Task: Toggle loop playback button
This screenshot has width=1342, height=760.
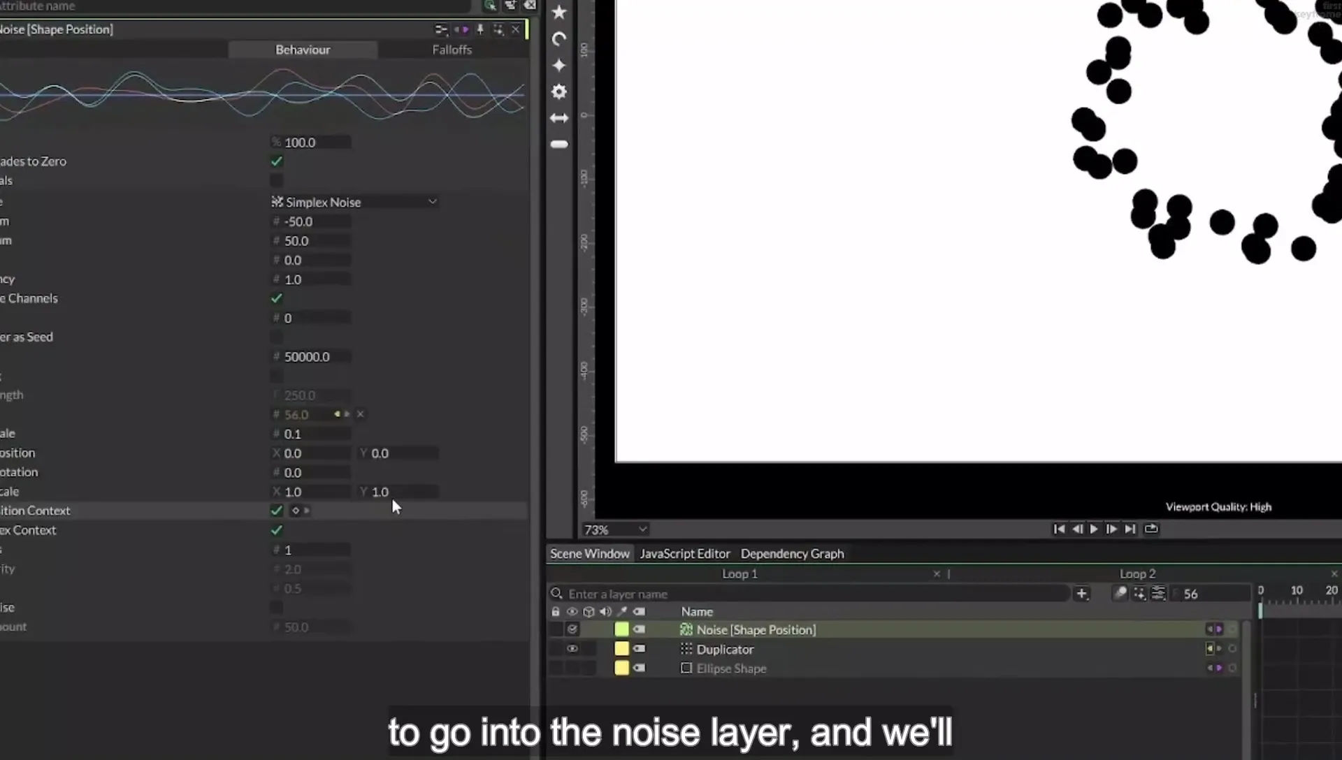Action: [1151, 529]
